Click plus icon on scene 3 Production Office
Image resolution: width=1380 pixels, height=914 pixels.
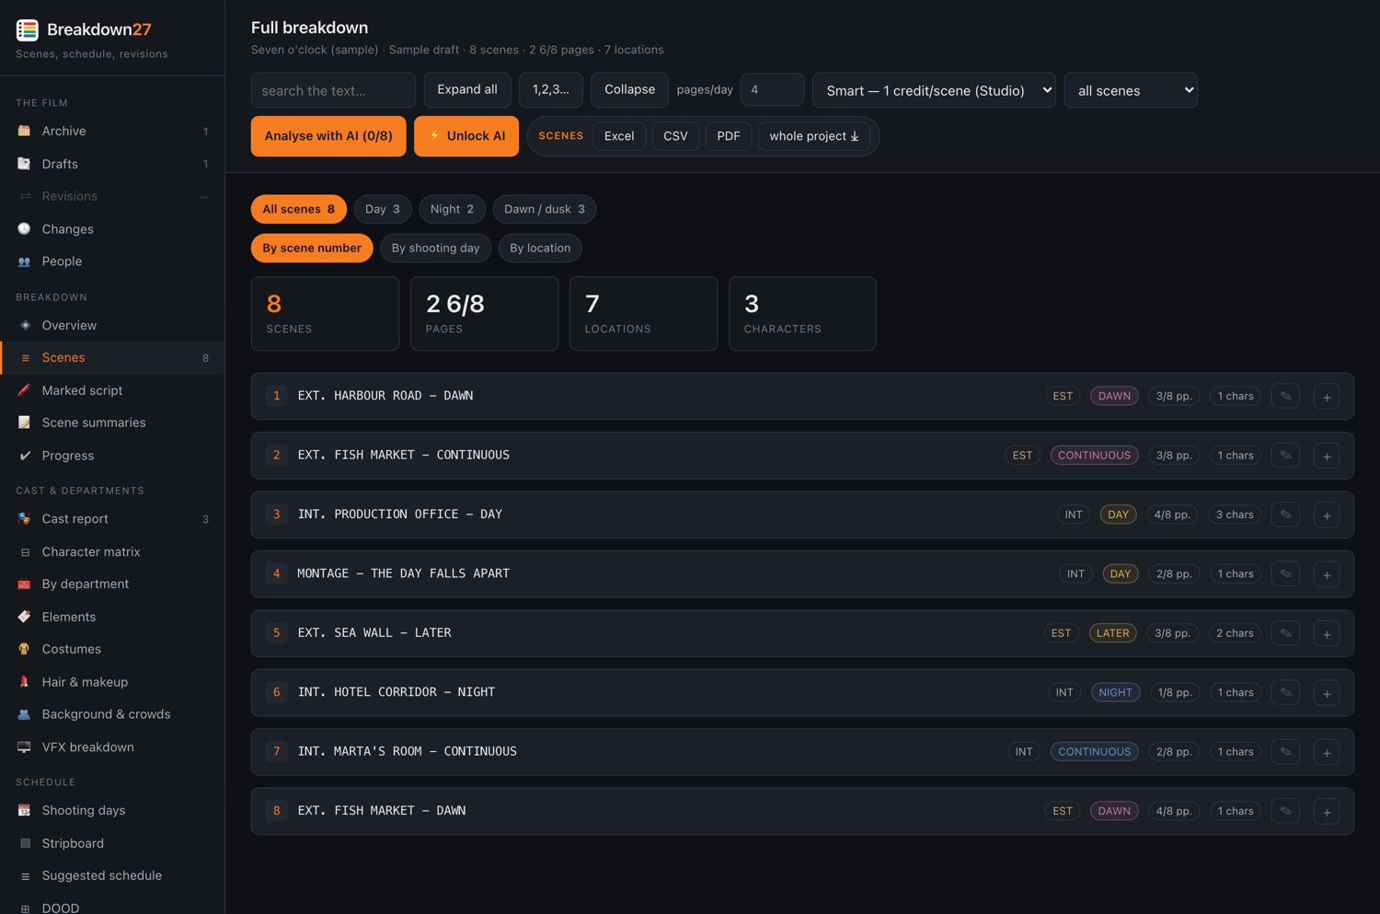tap(1327, 515)
